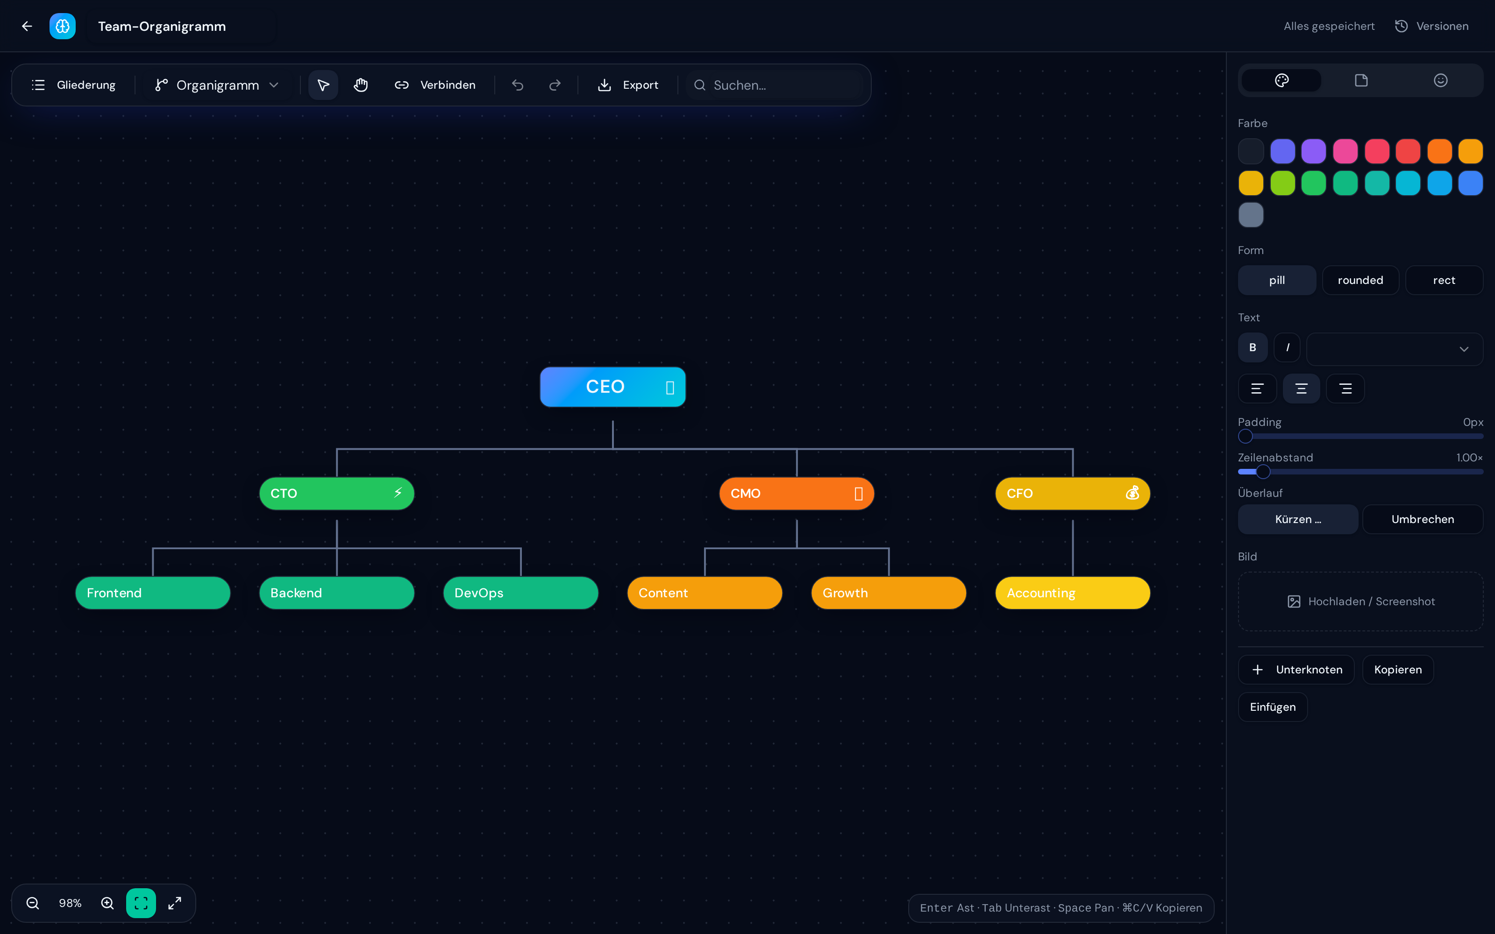Select the pointer selection tool
Screen dimensions: 1495x934
323,85
